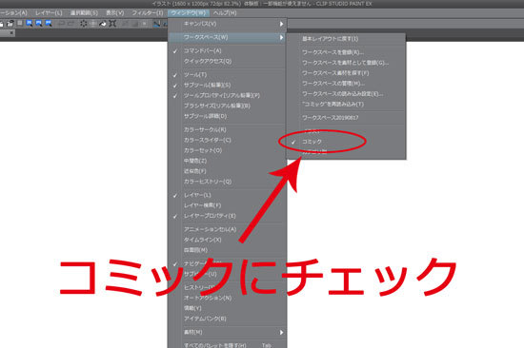This screenshot has width=524, height=348.
Task: Choose ワークスペースを素材として登録(G)...
Action: point(346,63)
